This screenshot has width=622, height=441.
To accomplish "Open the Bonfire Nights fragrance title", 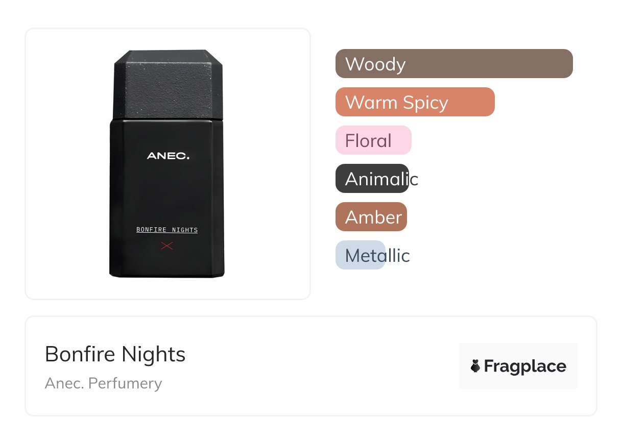I will 115,354.
